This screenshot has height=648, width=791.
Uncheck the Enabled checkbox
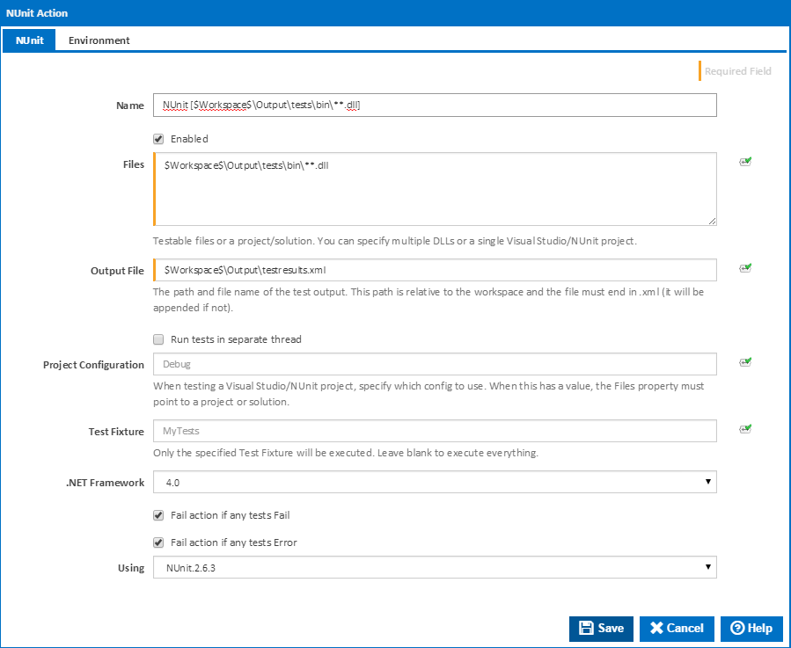coord(158,139)
